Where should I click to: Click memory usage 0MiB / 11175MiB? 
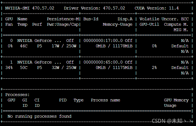(114, 68)
